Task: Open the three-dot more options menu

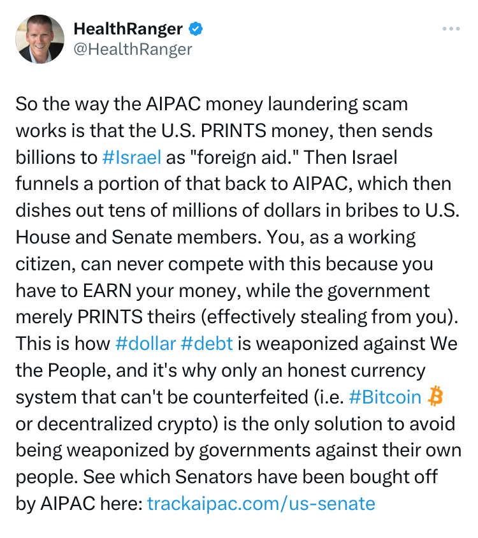Action: pos(451,29)
